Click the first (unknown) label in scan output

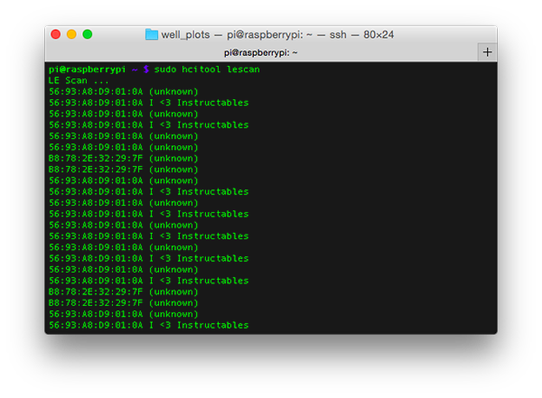pos(173,91)
